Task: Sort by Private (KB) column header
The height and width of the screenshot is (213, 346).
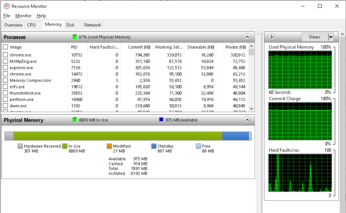Action: (x=236, y=47)
